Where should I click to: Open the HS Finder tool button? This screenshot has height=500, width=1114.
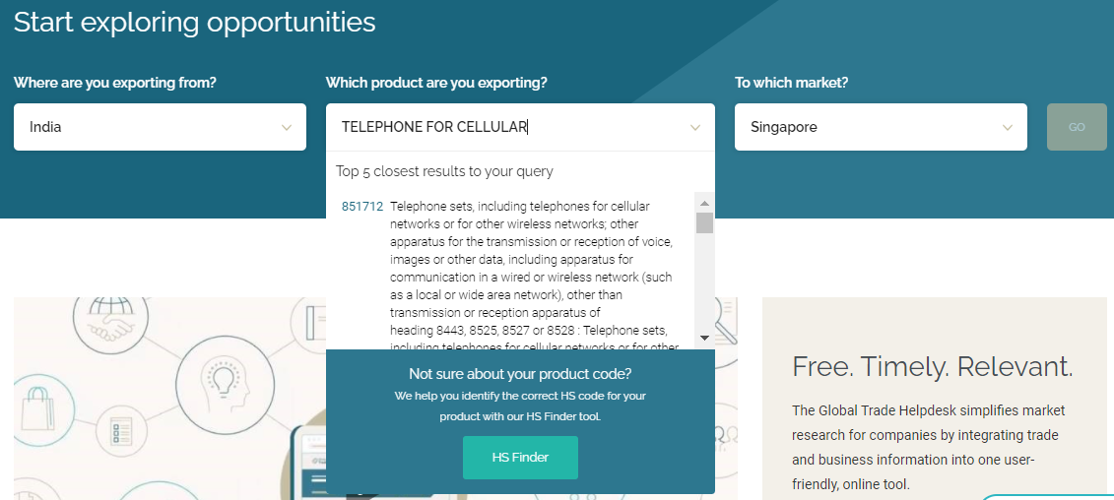(520, 458)
